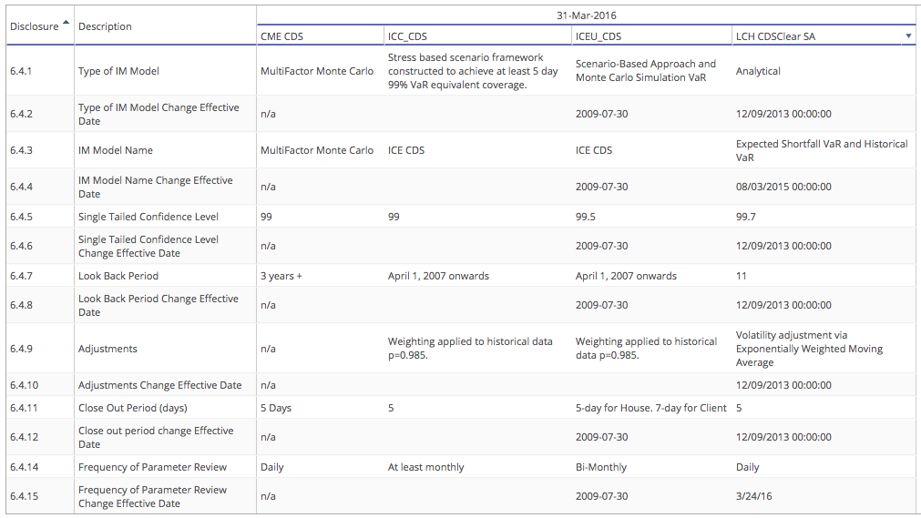Select disclosure number 6.4.10
This screenshot has width=921, height=518.
(x=24, y=385)
